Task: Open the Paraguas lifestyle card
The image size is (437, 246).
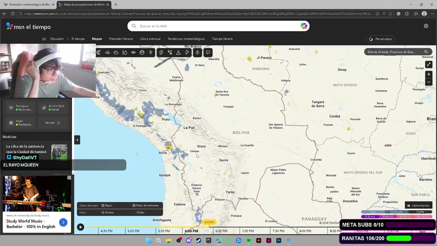Action: tap(21, 108)
